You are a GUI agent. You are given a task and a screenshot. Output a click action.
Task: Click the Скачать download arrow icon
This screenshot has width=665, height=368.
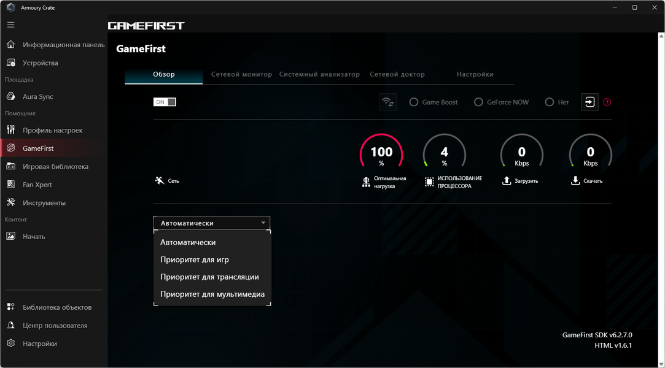click(575, 181)
